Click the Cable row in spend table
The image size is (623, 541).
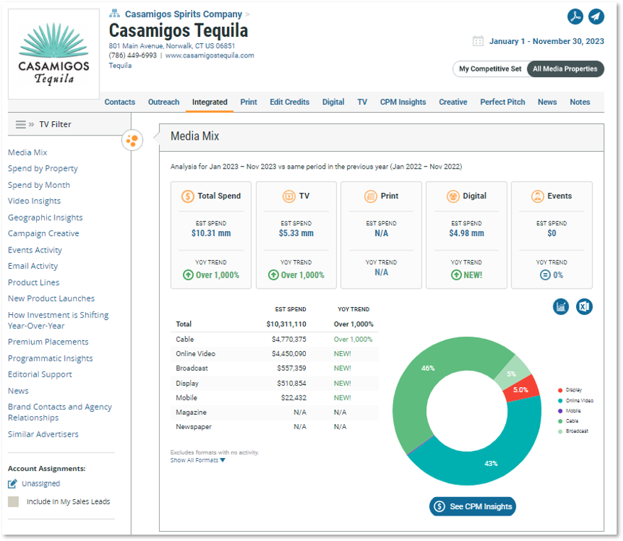pos(275,340)
